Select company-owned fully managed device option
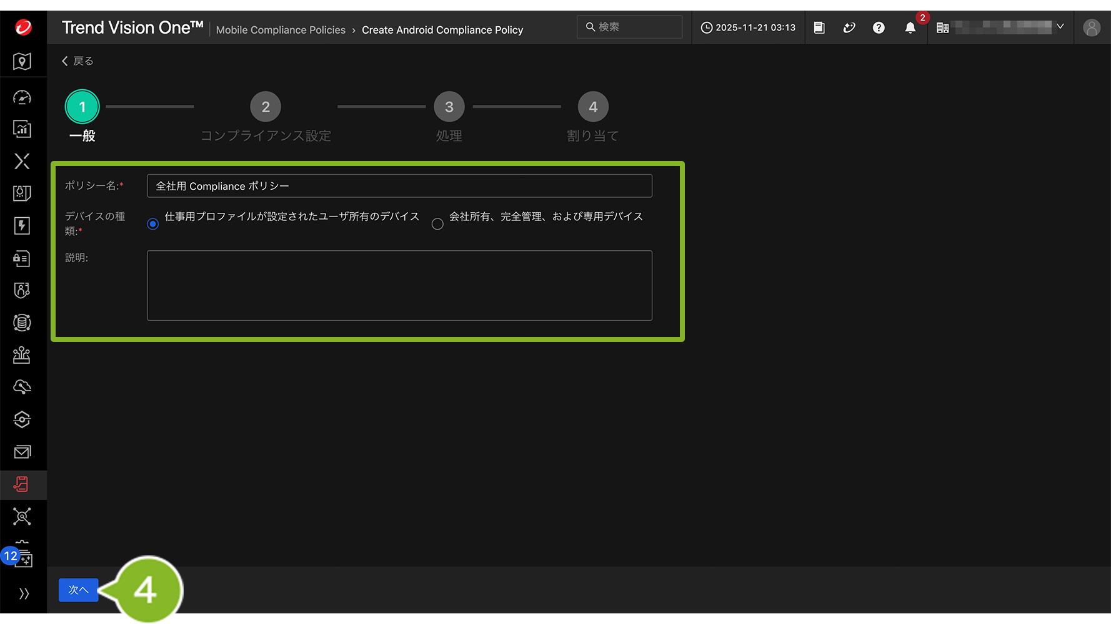1111x624 pixels. [437, 224]
